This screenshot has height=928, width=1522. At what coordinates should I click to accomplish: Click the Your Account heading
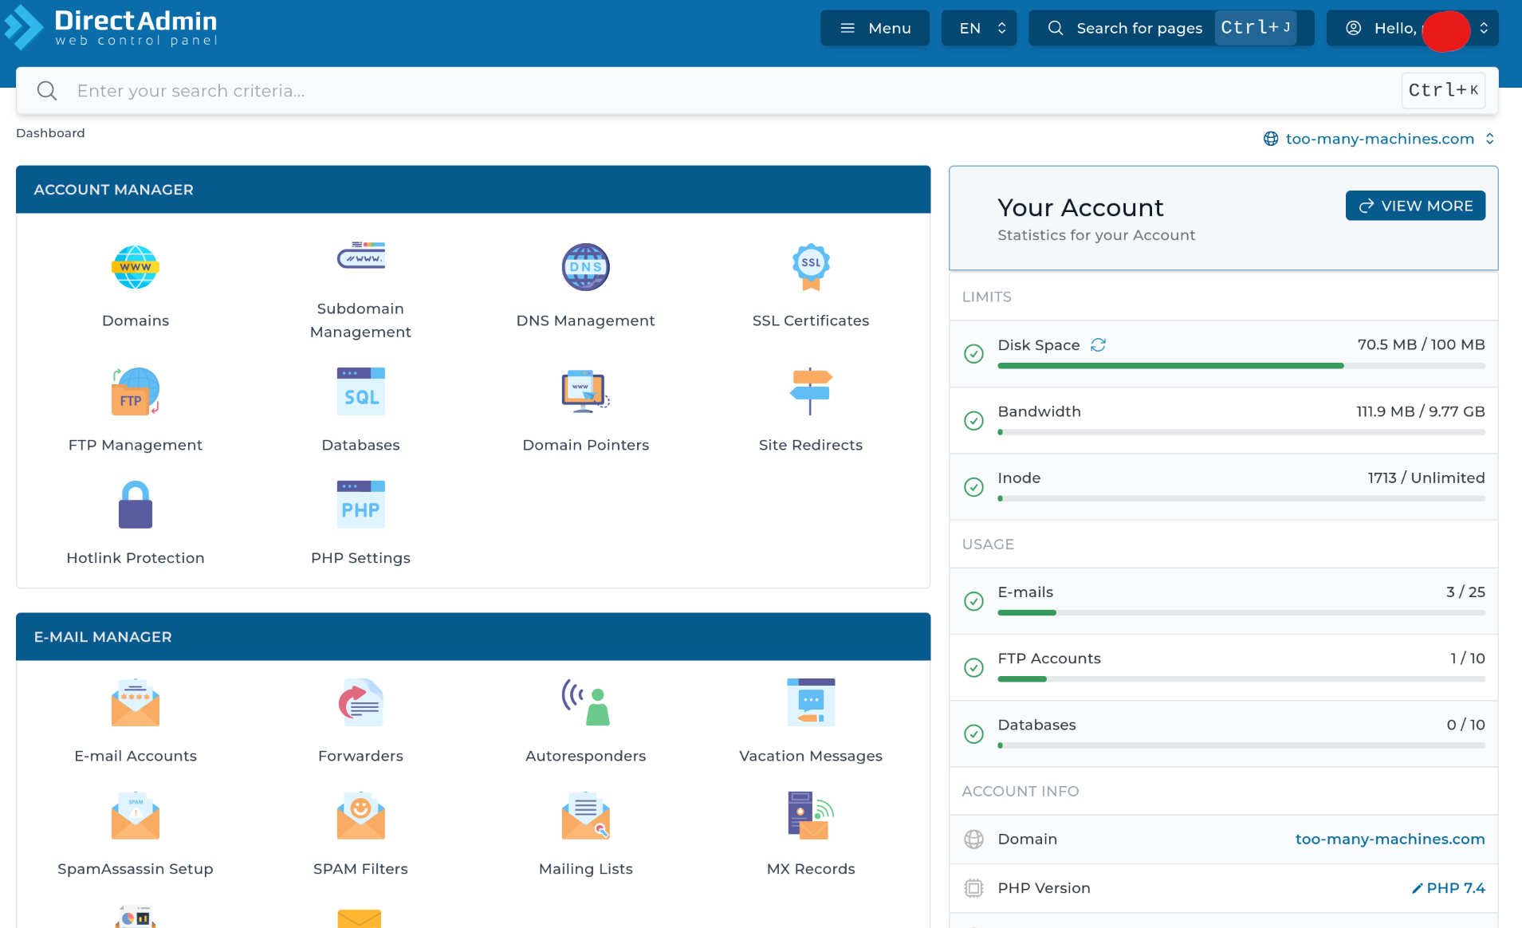pyautogui.click(x=1080, y=207)
